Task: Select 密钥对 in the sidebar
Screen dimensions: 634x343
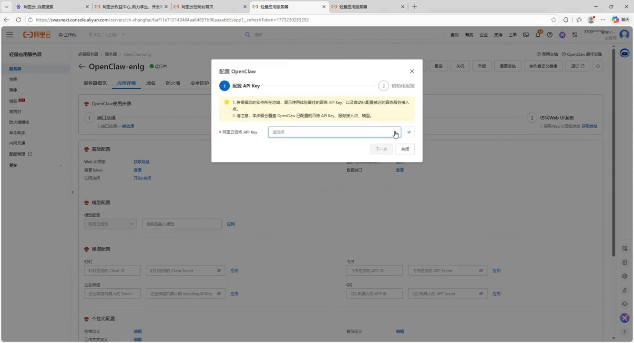Action: (15, 111)
